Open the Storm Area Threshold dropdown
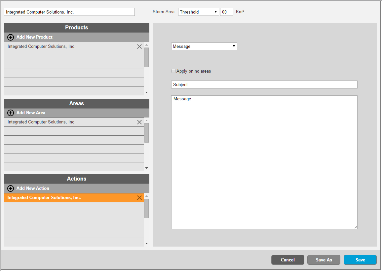Image resolution: width=382 pixels, height=271 pixels. (199, 12)
